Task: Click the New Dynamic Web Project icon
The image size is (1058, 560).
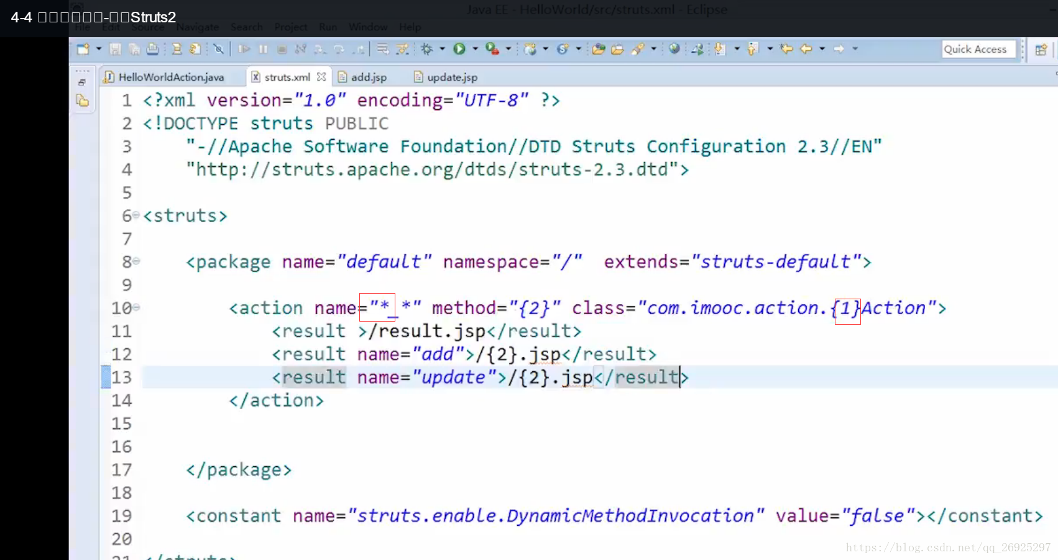Action: (530, 48)
